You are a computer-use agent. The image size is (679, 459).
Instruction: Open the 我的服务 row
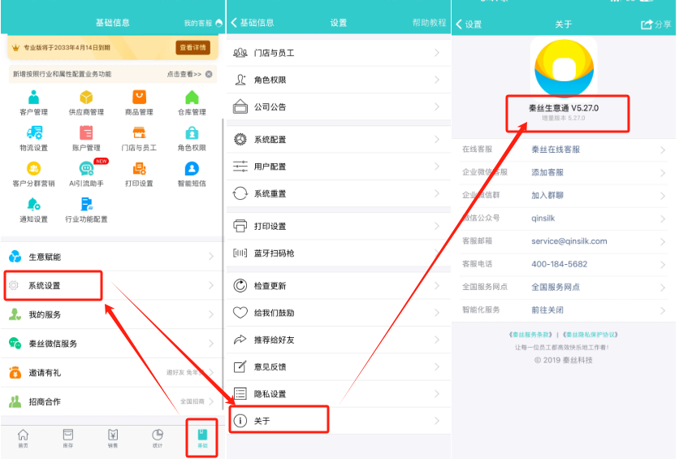[x=113, y=314]
